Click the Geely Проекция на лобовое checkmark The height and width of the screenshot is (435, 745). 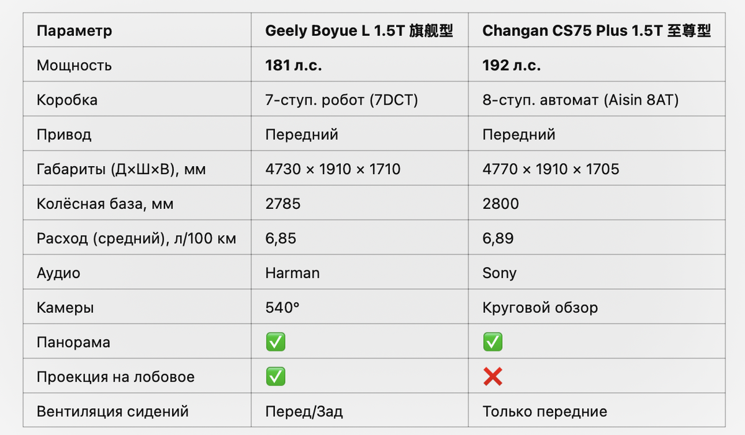click(x=276, y=376)
